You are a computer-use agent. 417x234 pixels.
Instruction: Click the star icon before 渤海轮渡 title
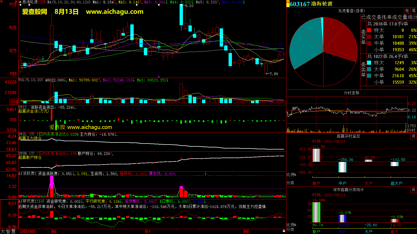coord(20,2)
